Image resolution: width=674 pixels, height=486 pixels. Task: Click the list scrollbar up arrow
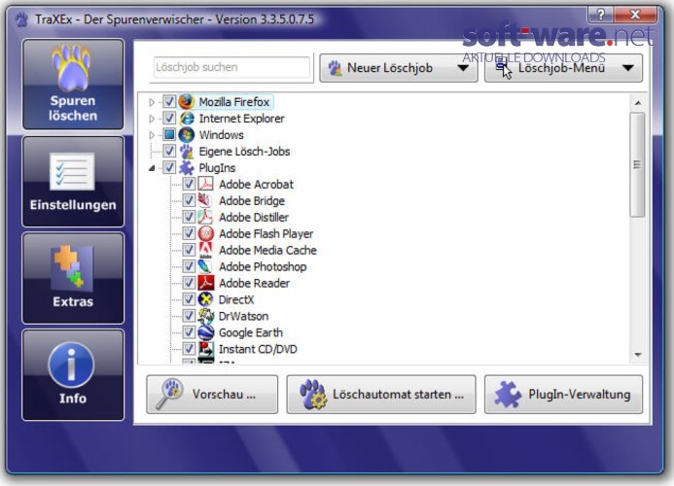click(638, 103)
